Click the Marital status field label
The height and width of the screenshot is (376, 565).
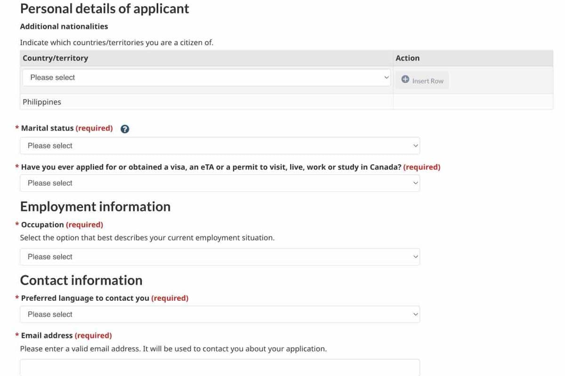(x=48, y=128)
